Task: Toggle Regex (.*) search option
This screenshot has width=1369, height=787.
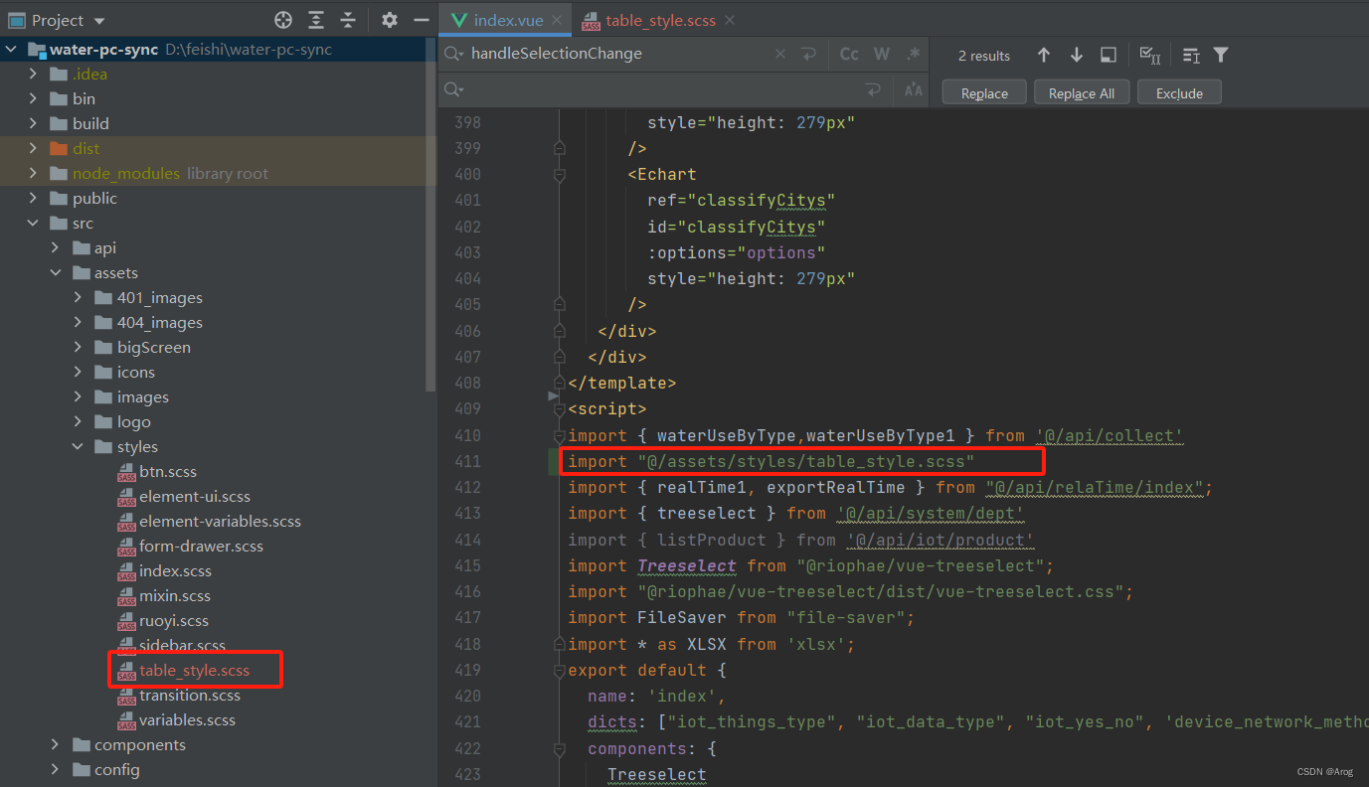Action: coord(914,54)
